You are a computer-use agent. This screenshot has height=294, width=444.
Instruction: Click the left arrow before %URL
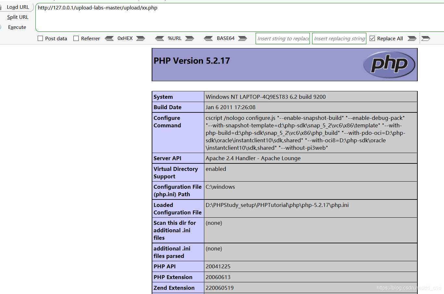159,38
